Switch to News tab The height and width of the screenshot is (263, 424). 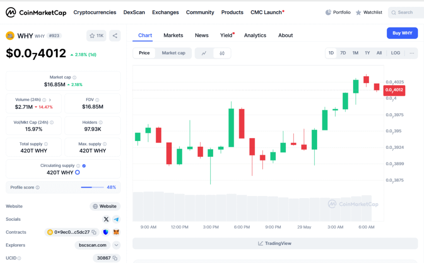(202, 36)
